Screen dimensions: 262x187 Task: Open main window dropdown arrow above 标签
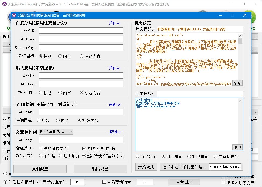(256, 112)
